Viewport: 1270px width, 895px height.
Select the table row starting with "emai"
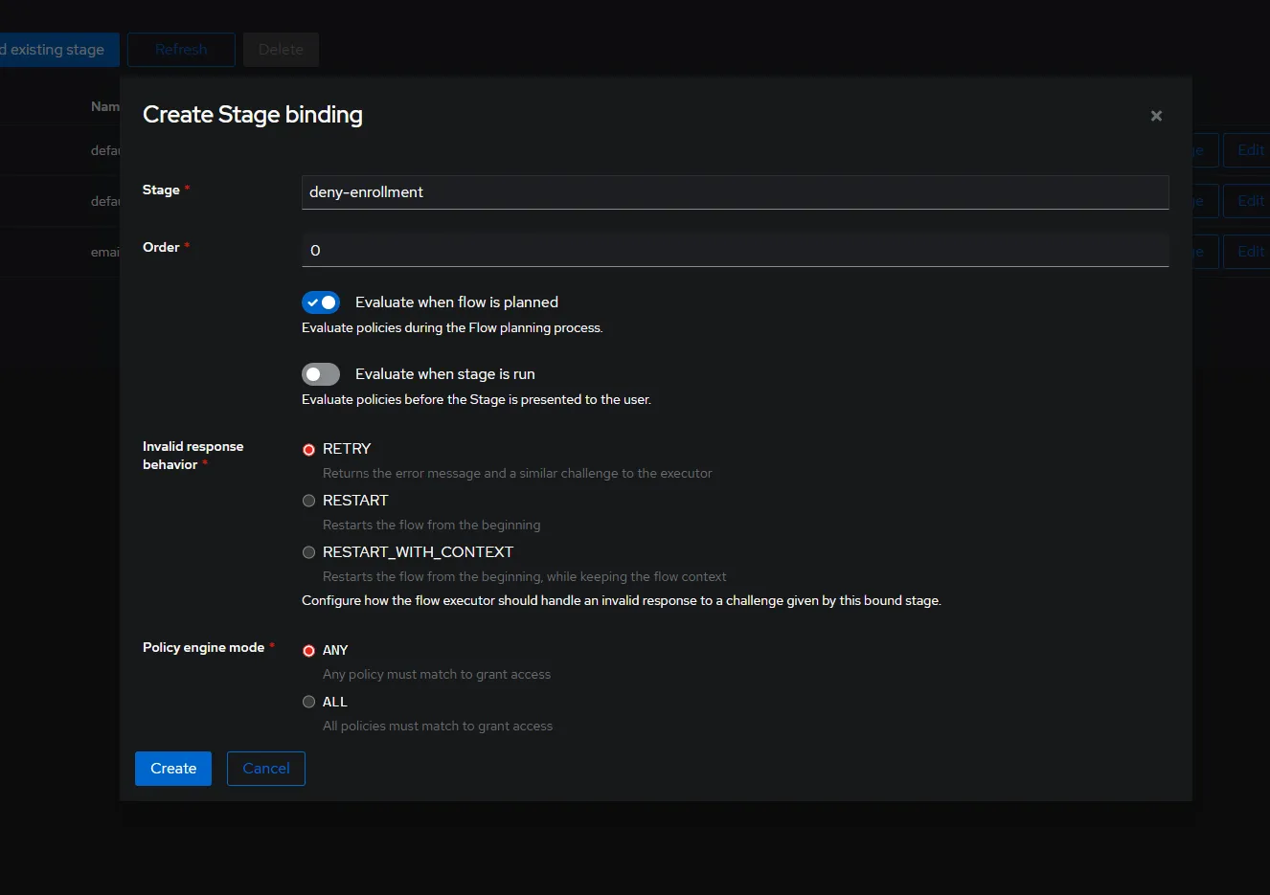coord(104,253)
